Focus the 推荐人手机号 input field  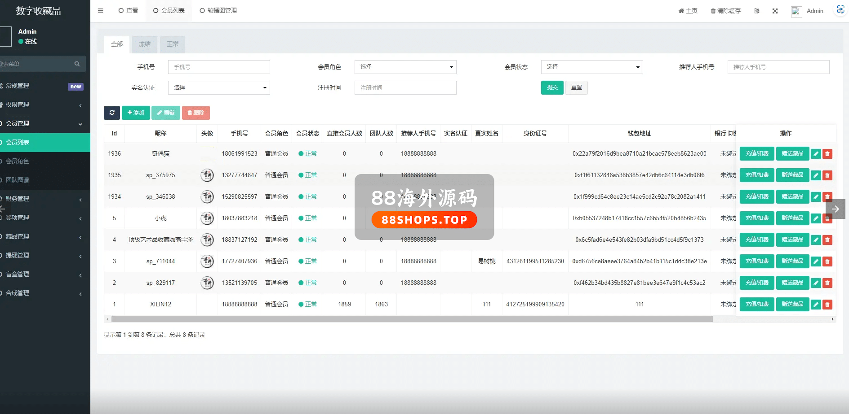(x=778, y=67)
